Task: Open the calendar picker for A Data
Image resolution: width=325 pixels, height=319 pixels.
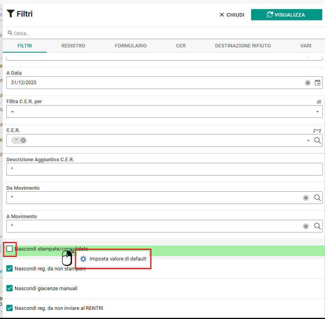Action: click(x=317, y=83)
